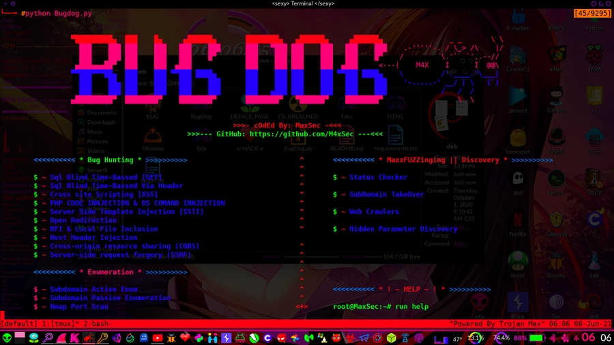Open the honeypot desktop shortcut

(x=518, y=138)
